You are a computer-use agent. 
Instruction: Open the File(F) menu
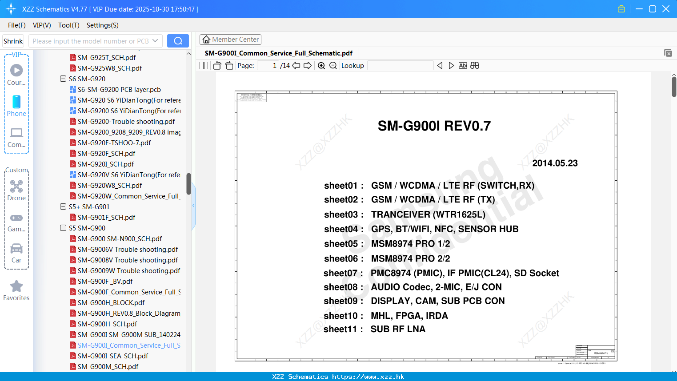coord(17,25)
